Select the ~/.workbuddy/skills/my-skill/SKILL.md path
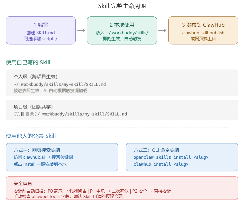 coord(60,84)
